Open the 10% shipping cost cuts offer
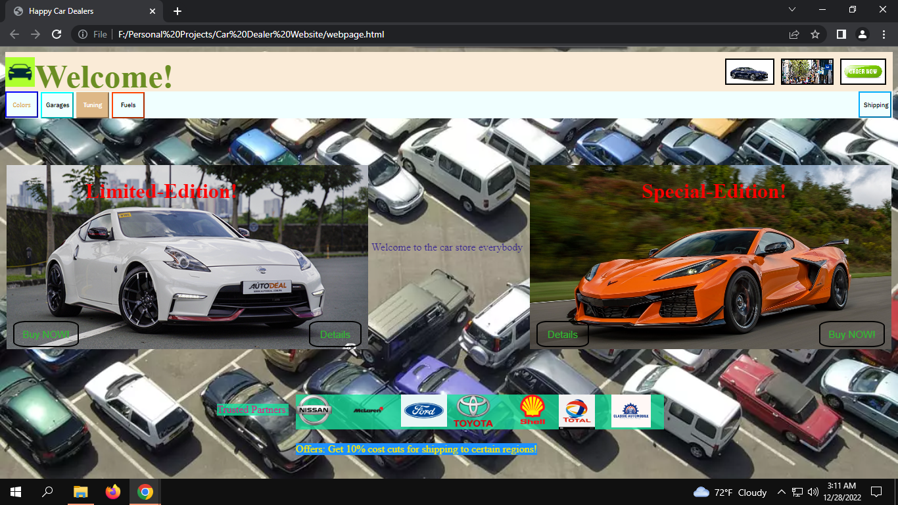The width and height of the screenshot is (898, 505). [416, 450]
